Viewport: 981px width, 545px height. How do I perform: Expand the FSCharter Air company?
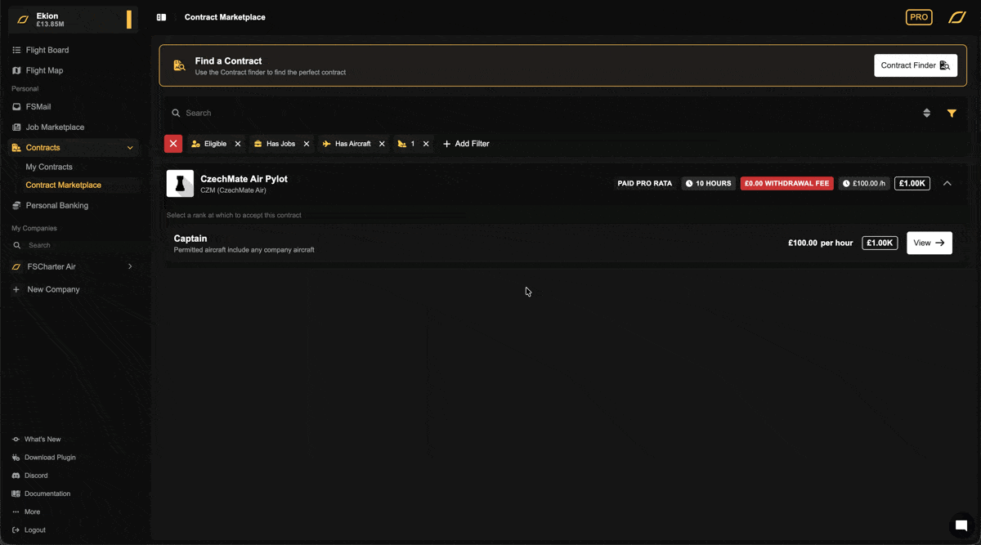(130, 266)
